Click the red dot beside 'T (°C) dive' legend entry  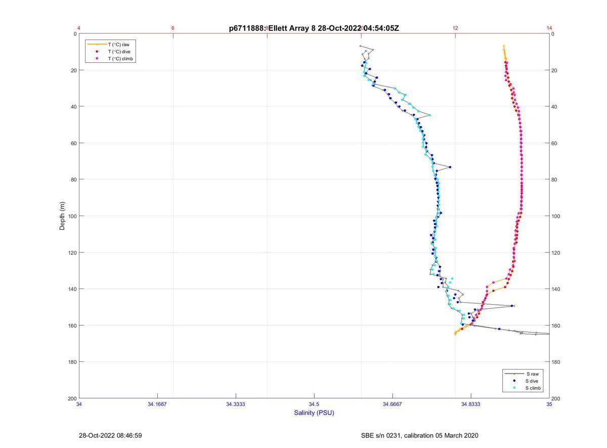click(97, 52)
